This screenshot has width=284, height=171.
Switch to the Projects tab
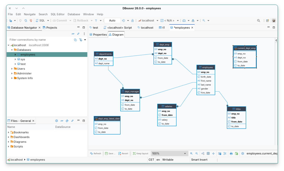tap(50, 28)
